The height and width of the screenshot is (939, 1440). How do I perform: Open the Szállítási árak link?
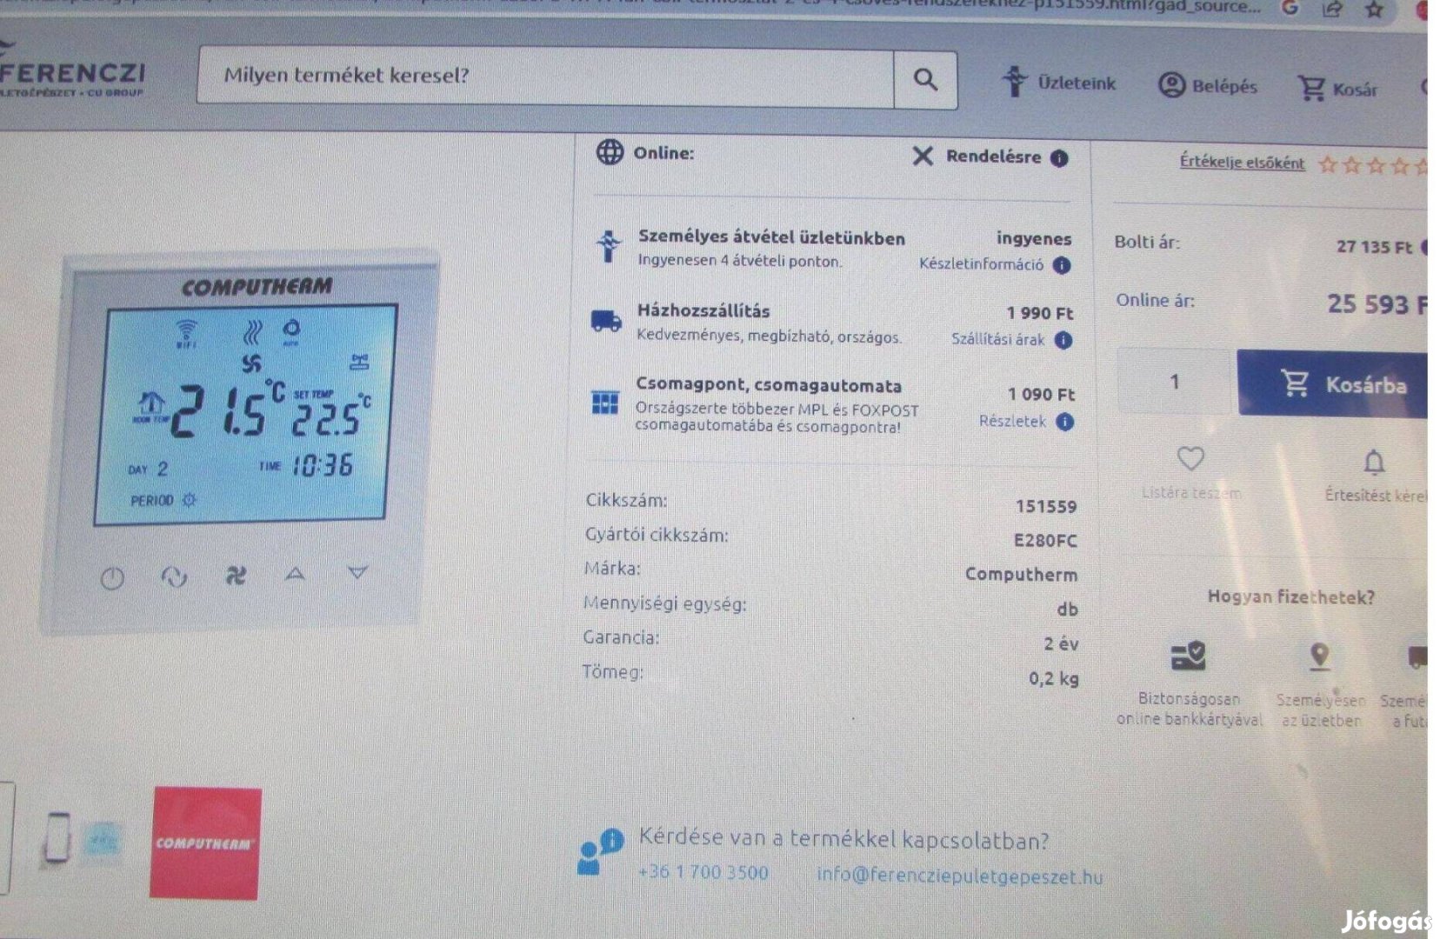coord(997,339)
